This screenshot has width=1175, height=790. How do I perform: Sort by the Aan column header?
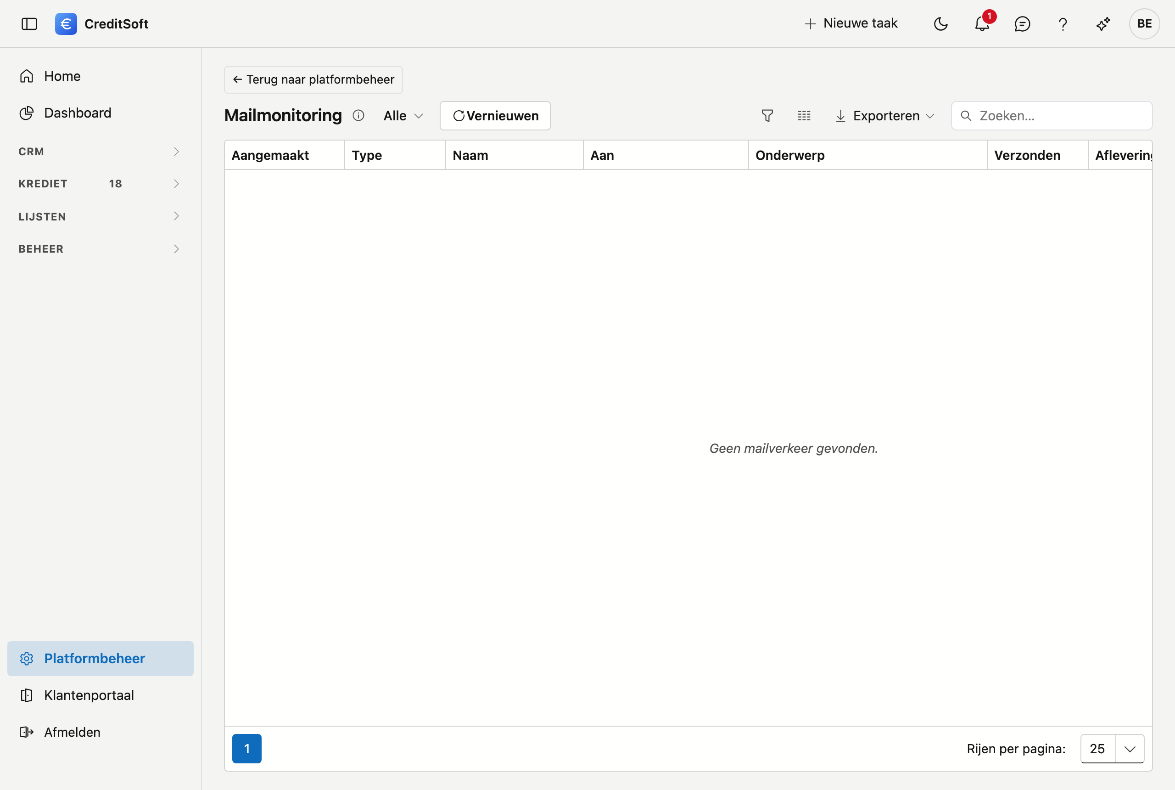click(666, 155)
